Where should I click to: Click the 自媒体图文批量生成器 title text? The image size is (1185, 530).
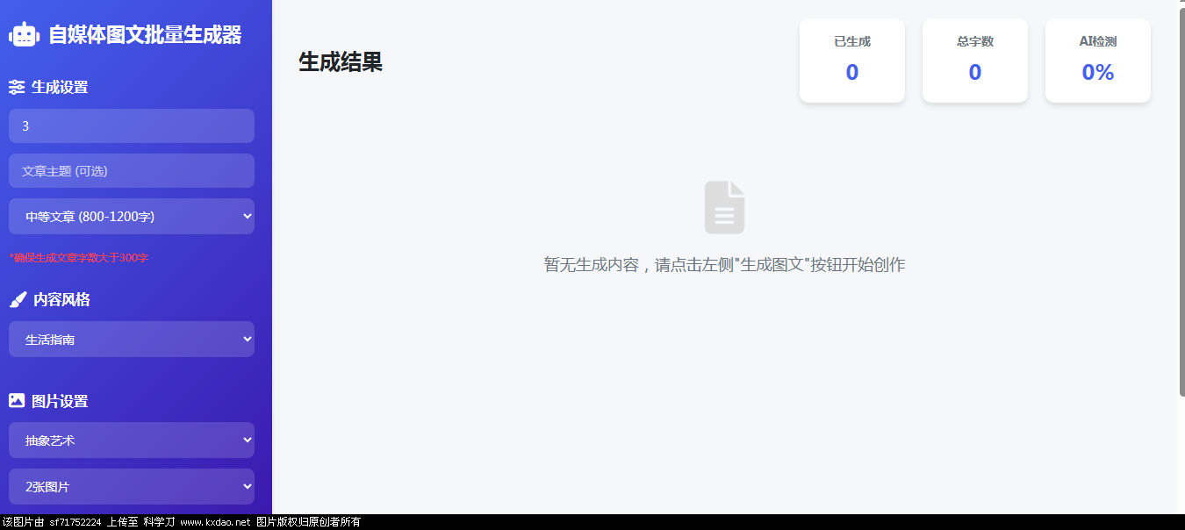tap(145, 35)
